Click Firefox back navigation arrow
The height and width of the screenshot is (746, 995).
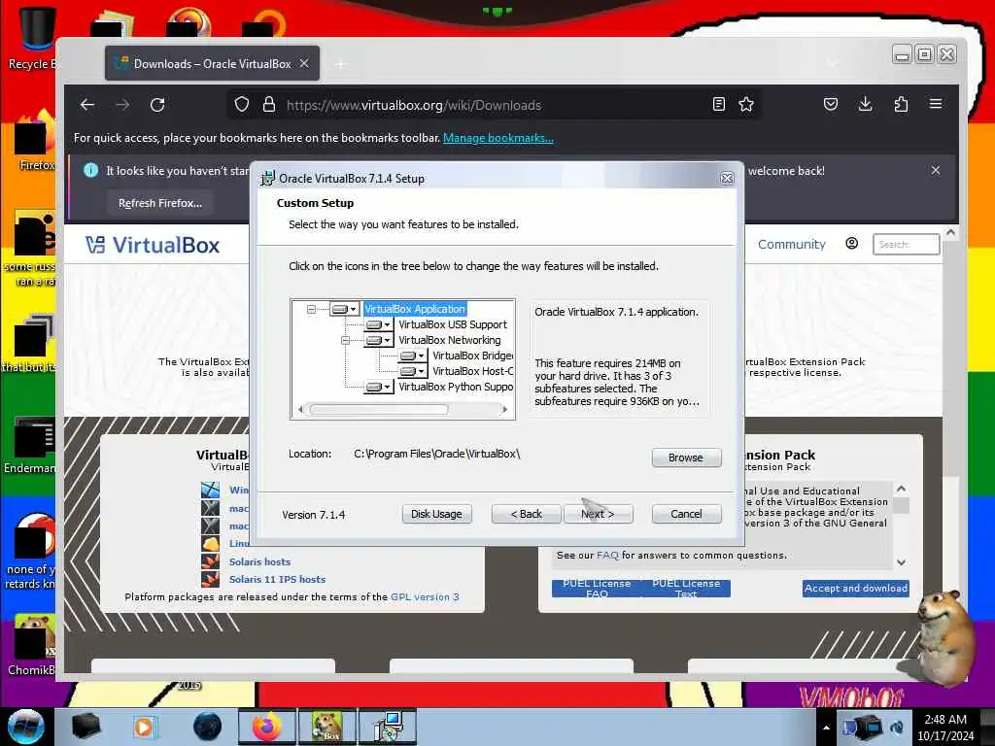coord(87,105)
